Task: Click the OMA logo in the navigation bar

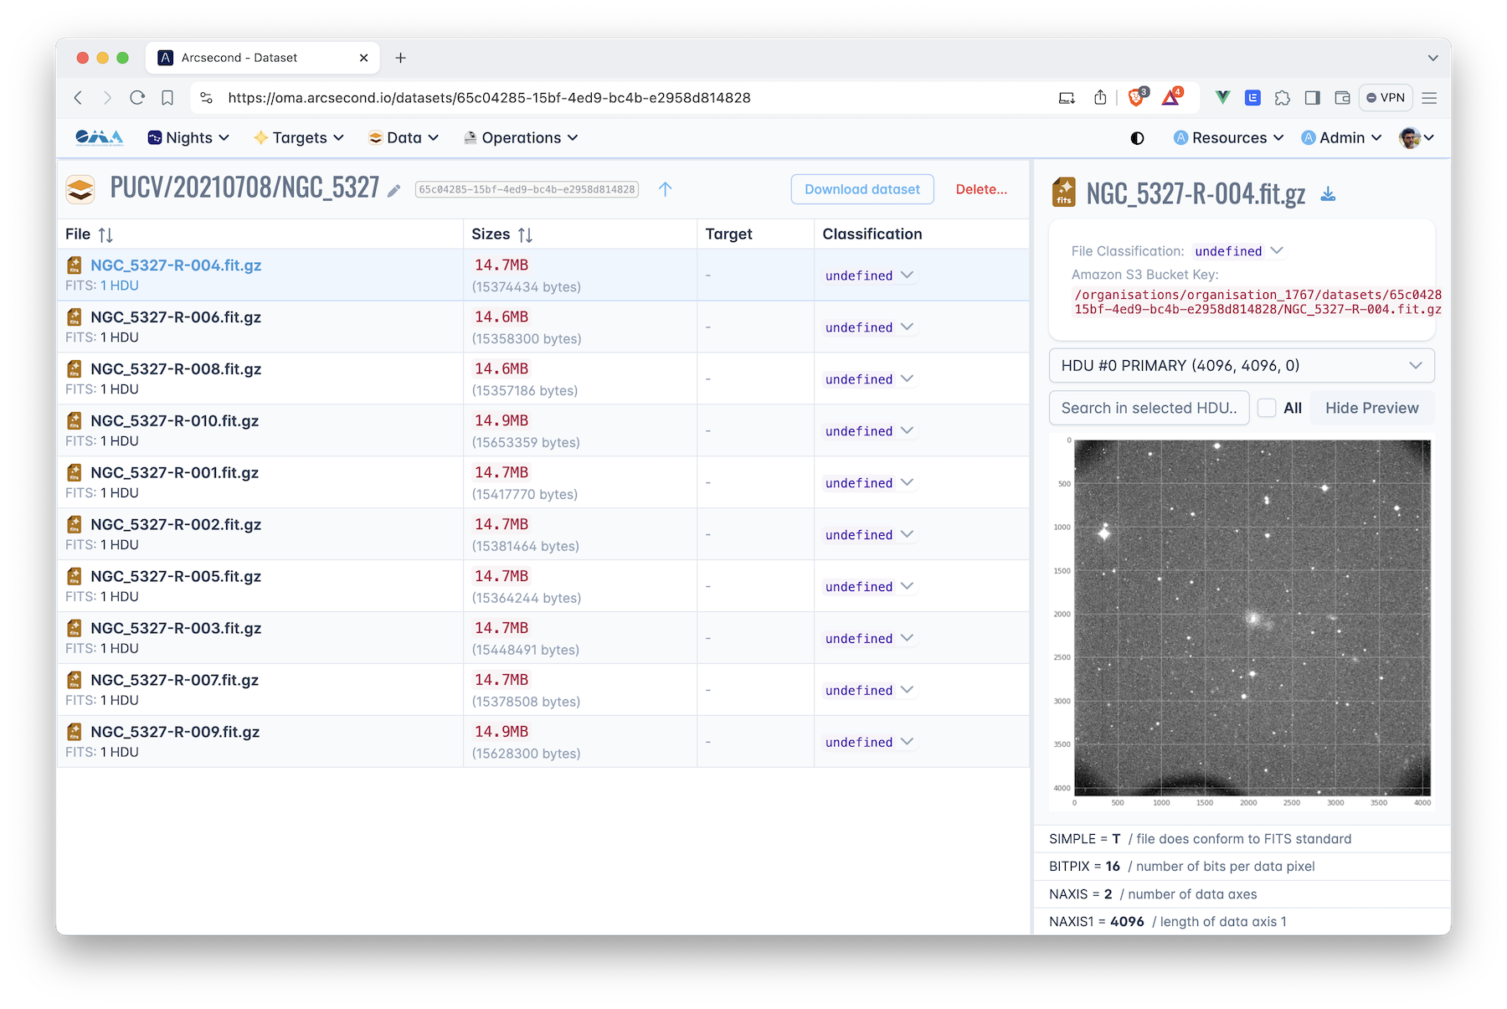Action: tap(97, 137)
